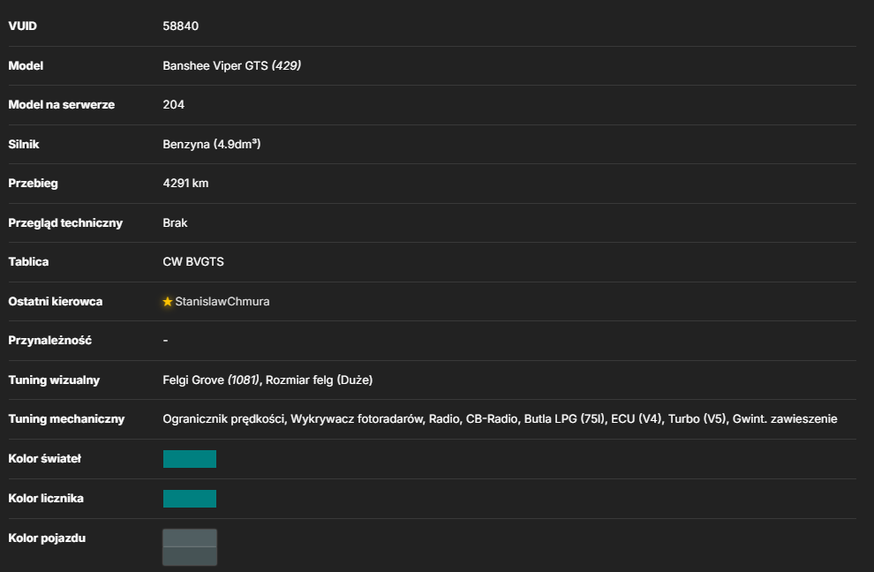This screenshot has width=874, height=572.
Task: Click the Felgi Grove tuning entry
Action: click(193, 380)
